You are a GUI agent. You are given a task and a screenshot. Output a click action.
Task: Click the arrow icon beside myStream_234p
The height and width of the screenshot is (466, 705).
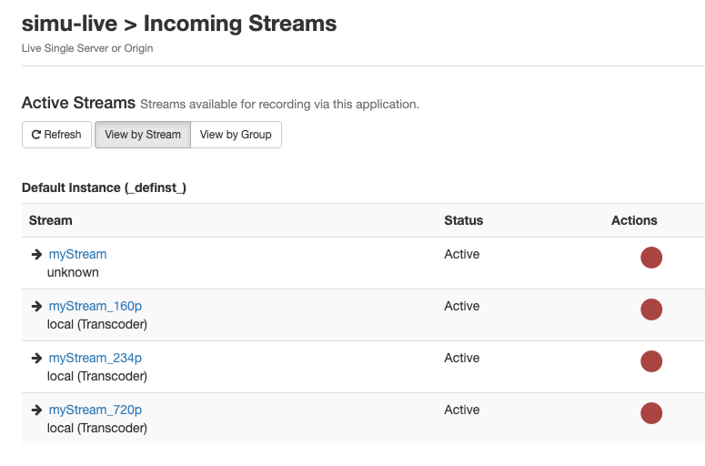pos(37,358)
